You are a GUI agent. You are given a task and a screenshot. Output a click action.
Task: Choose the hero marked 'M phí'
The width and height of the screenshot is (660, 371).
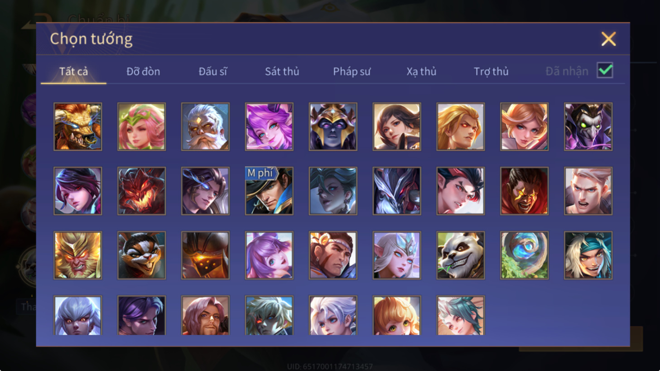coord(269,191)
